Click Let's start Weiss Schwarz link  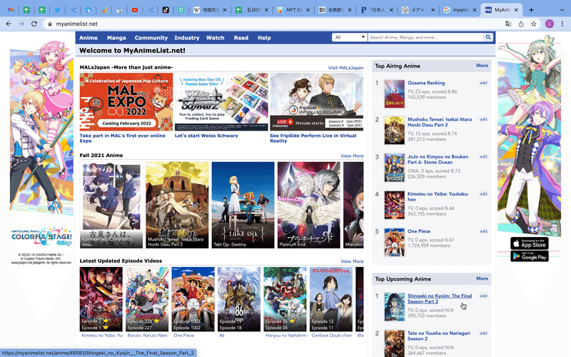click(x=206, y=136)
